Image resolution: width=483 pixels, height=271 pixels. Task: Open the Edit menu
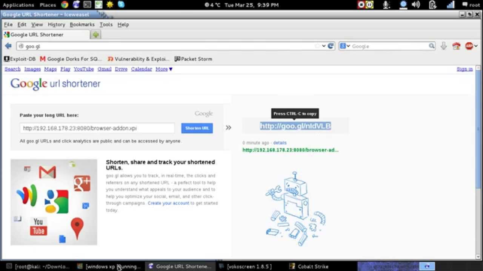22,24
